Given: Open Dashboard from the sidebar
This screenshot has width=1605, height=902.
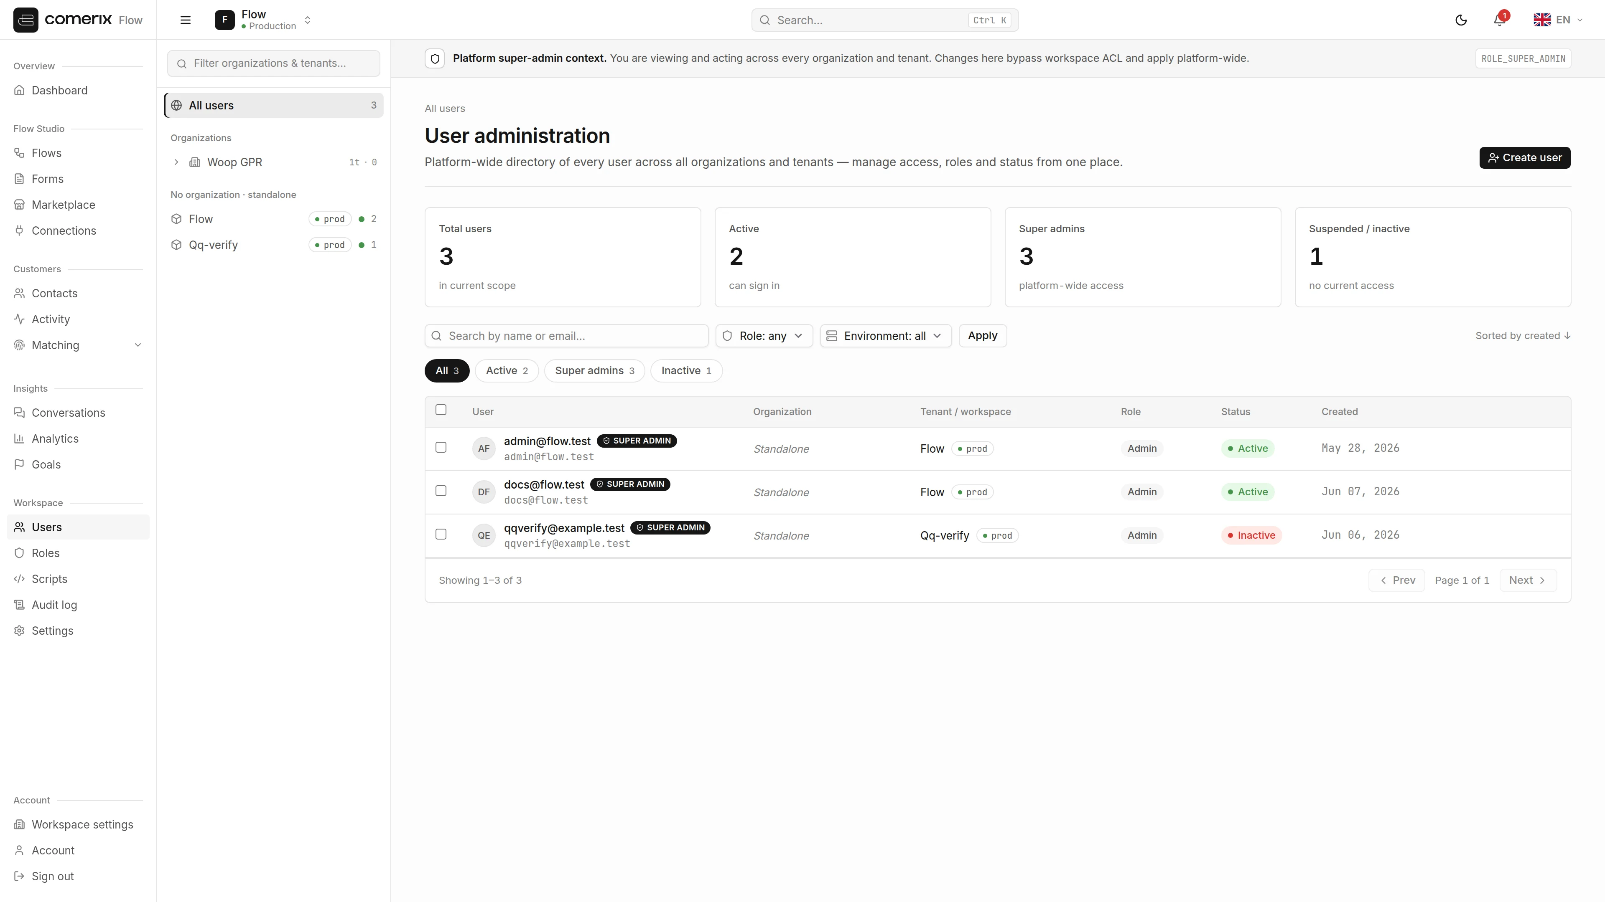Looking at the screenshot, I should click(x=78, y=90).
